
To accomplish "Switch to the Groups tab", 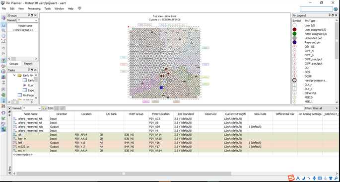I will coord(14,64).
